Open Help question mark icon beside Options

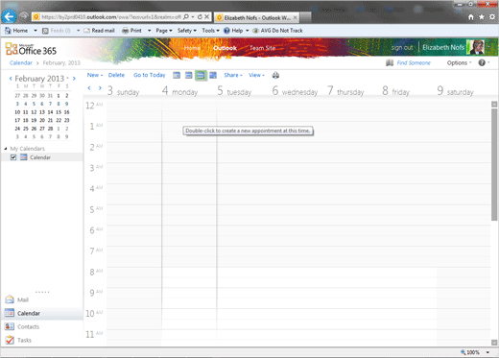click(482, 62)
